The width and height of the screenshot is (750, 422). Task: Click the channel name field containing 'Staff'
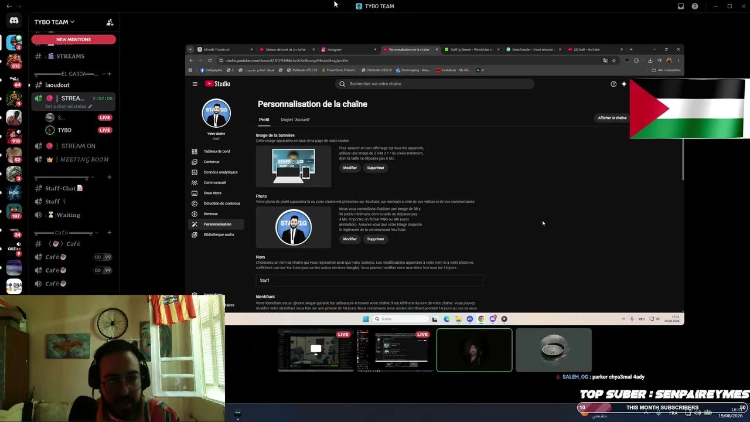click(369, 280)
